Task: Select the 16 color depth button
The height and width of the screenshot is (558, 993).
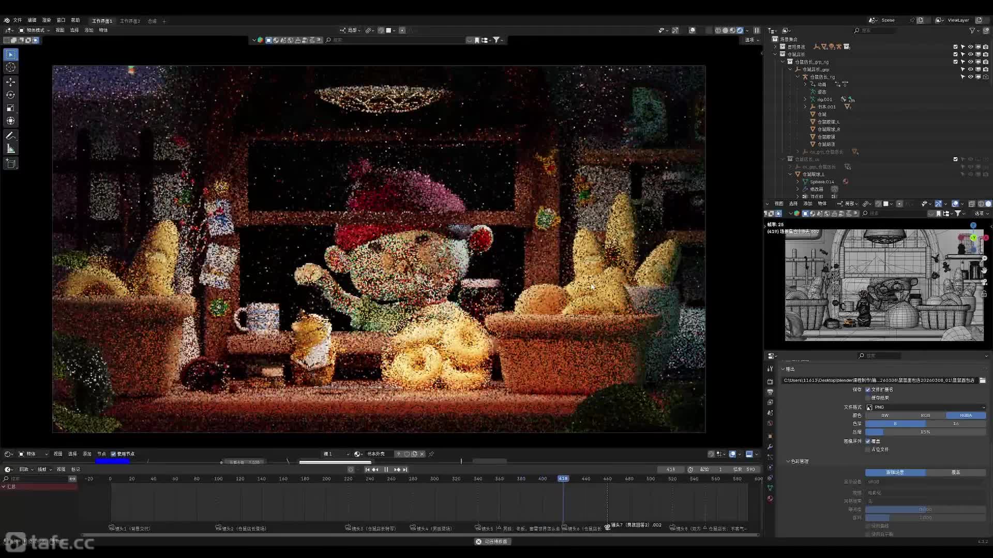Action: (x=956, y=424)
